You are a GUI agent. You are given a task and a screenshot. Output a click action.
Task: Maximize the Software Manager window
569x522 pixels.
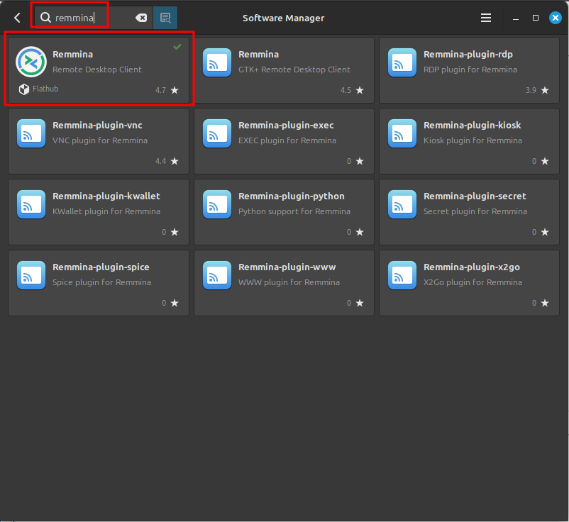click(x=535, y=18)
